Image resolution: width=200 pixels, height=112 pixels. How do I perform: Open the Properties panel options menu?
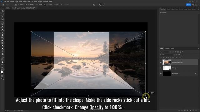[198, 9]
